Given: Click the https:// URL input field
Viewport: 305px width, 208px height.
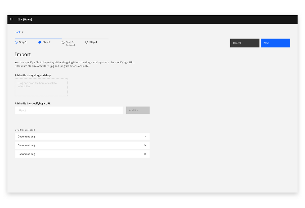Looking at the screenshot, I should pyautogui.click(x=69, y=110).
